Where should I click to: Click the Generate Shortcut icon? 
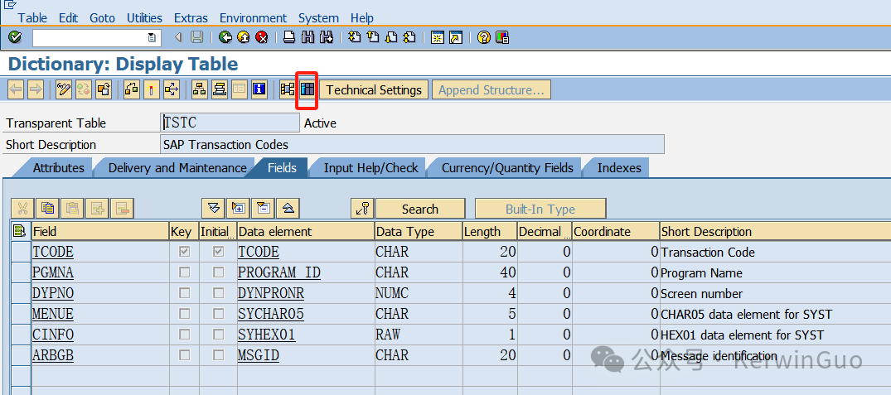click(456, 38)
